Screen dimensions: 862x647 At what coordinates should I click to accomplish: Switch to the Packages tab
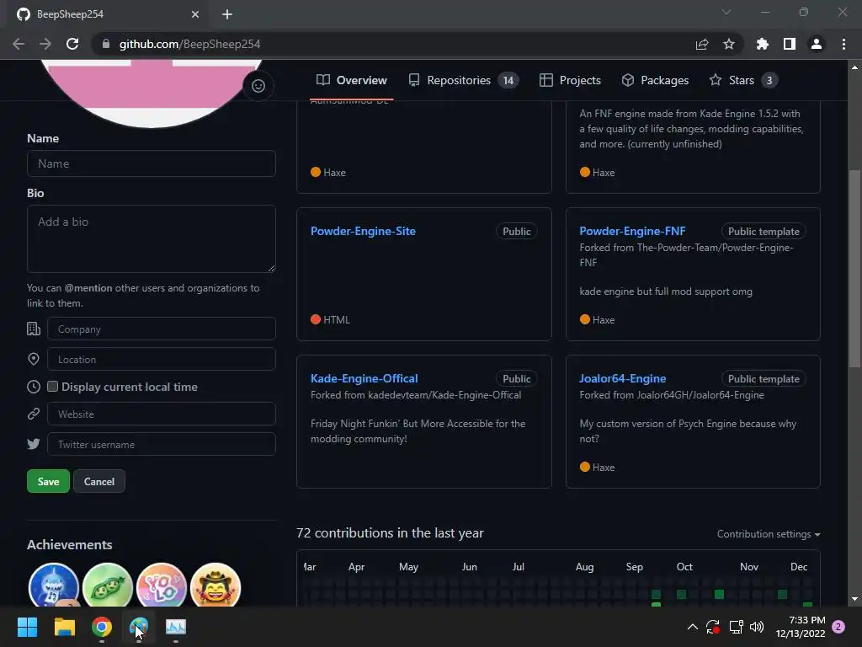click(x=655, y=80)
